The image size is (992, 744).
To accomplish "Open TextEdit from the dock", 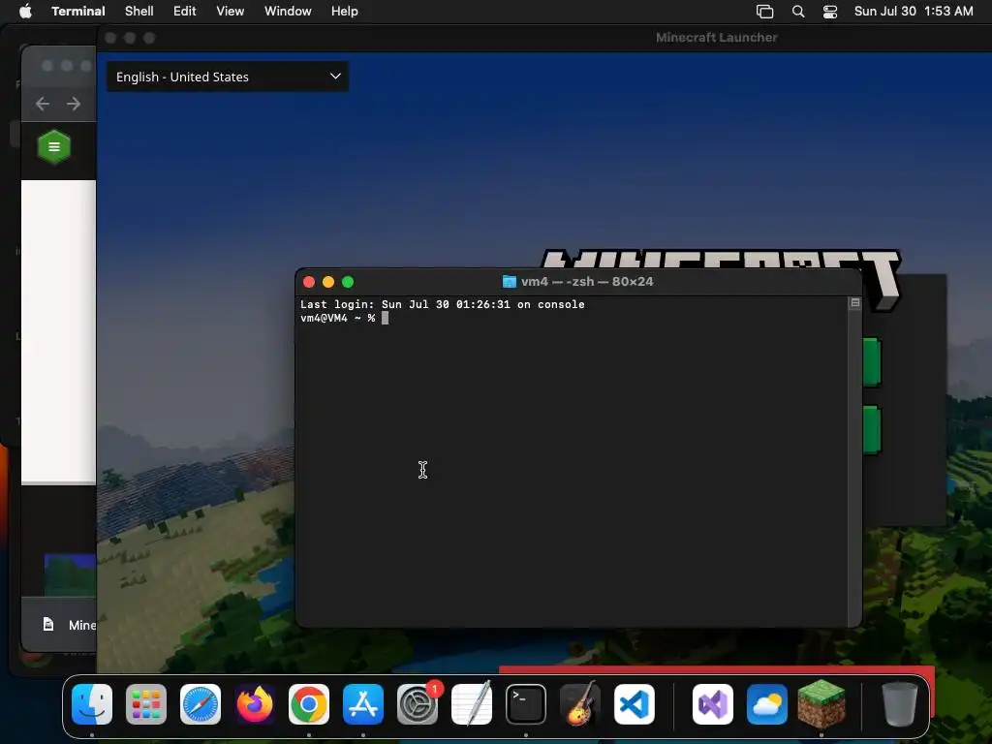I will click(472, 704).
